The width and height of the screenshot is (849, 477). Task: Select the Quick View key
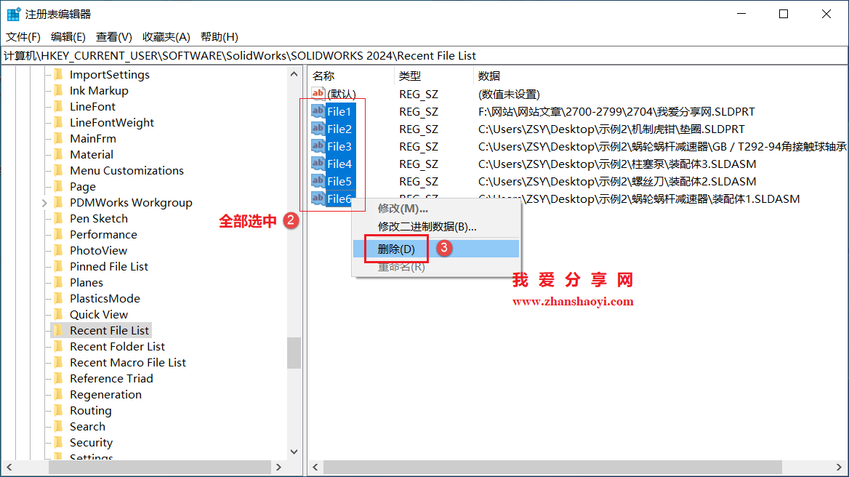[x=99, y=315]
